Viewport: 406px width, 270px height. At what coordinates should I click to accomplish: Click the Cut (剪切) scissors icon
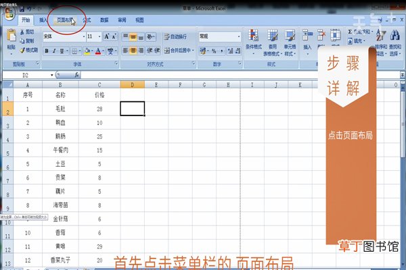22,32
